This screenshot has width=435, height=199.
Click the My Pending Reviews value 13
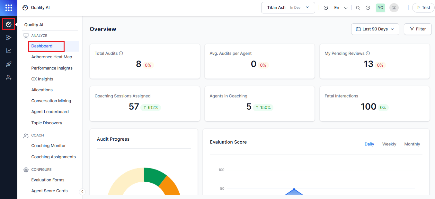click(x=368, y=64)
